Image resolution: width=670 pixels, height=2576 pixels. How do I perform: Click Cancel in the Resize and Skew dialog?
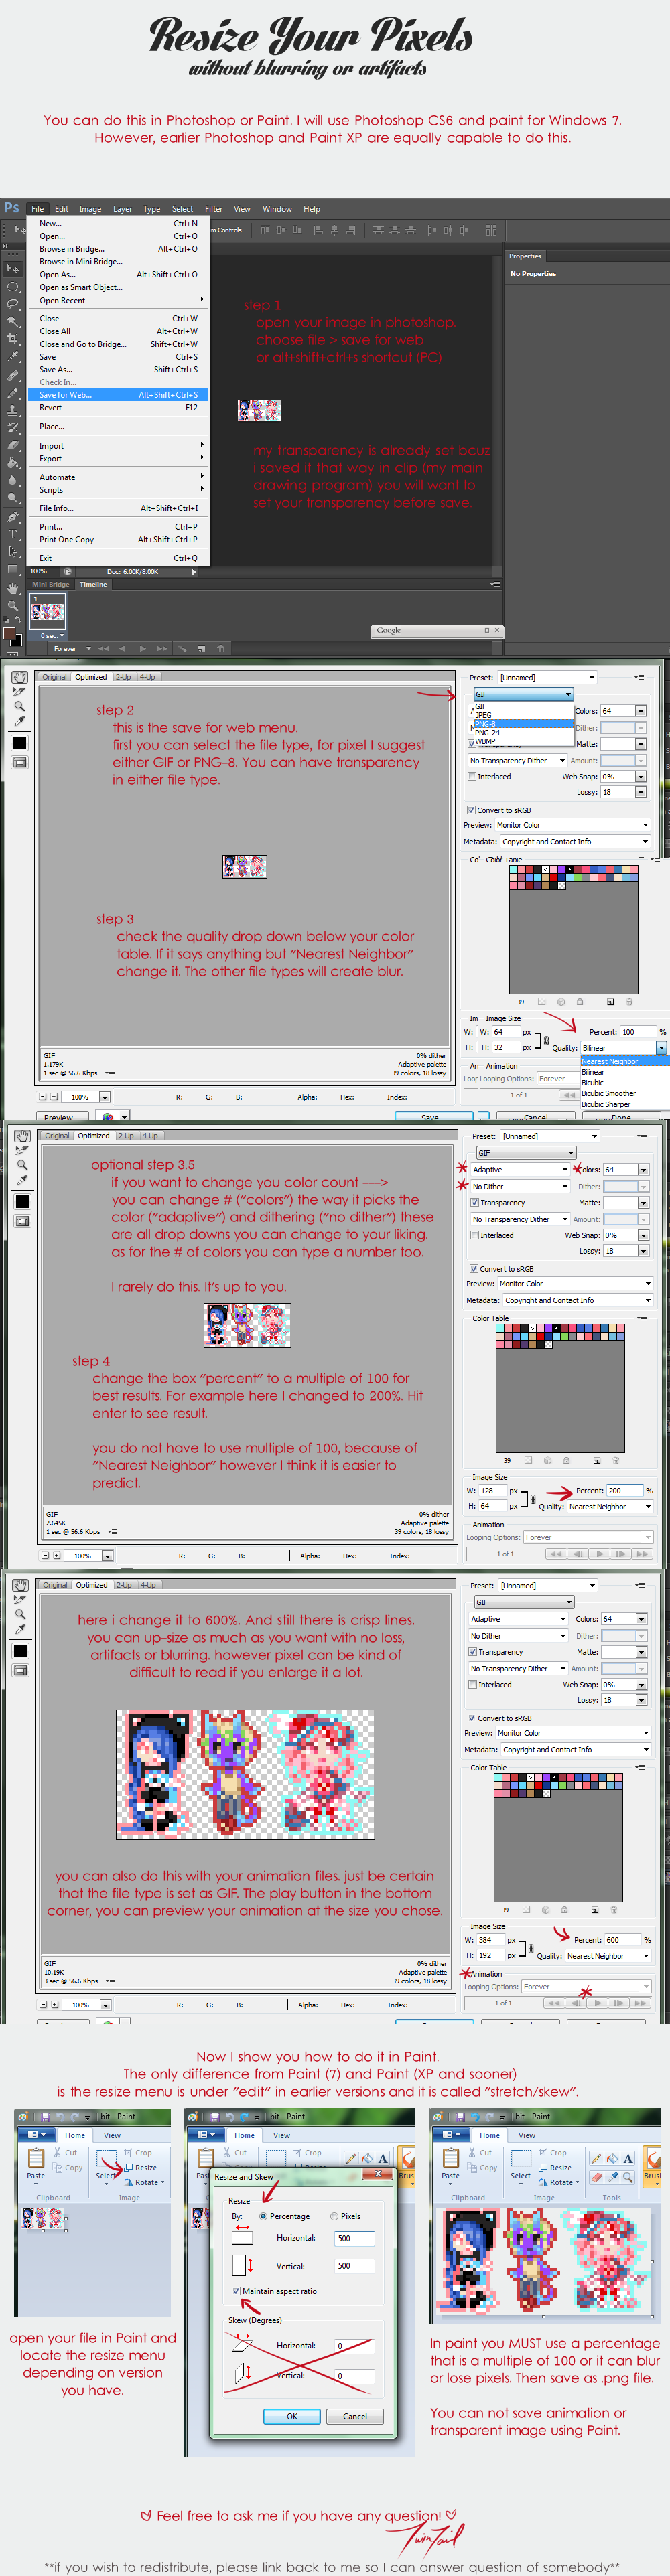(355, 2416)
